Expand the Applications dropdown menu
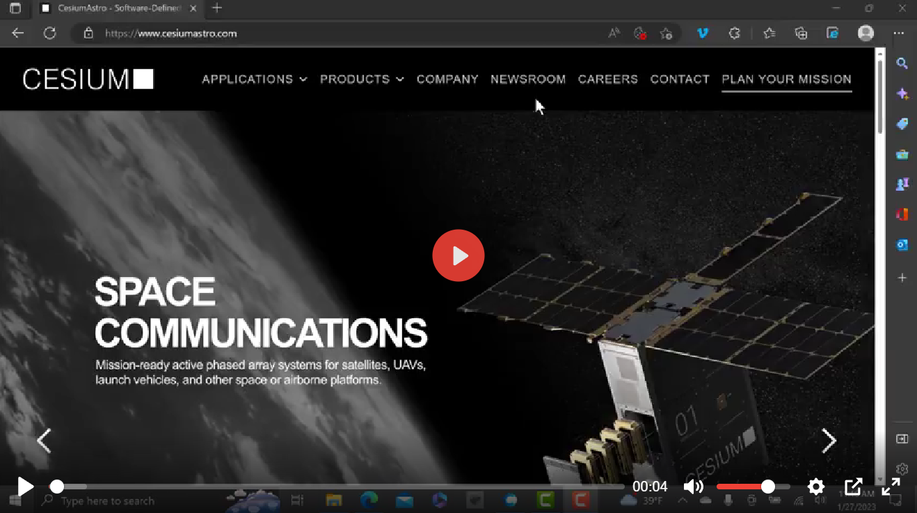This screenshot has width=917, height=513. click(x=254, y=79)
